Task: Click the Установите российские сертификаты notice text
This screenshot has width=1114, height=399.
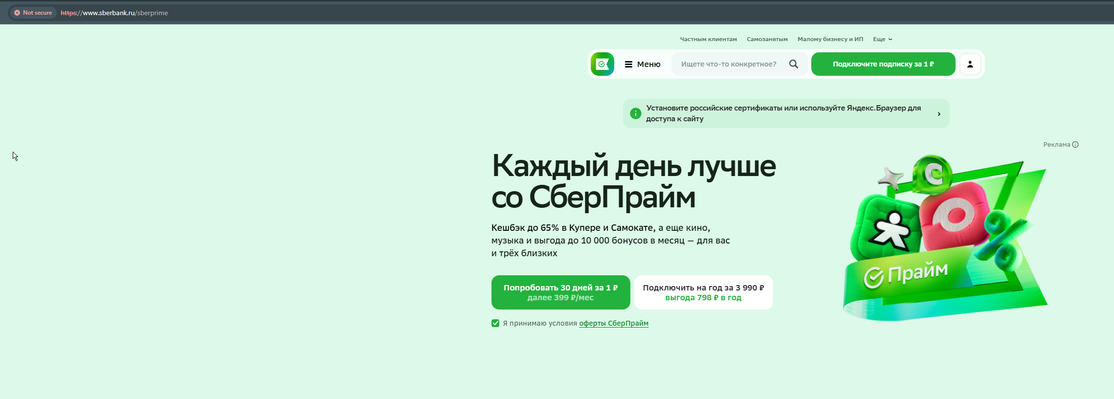Action: click(783, 113)
